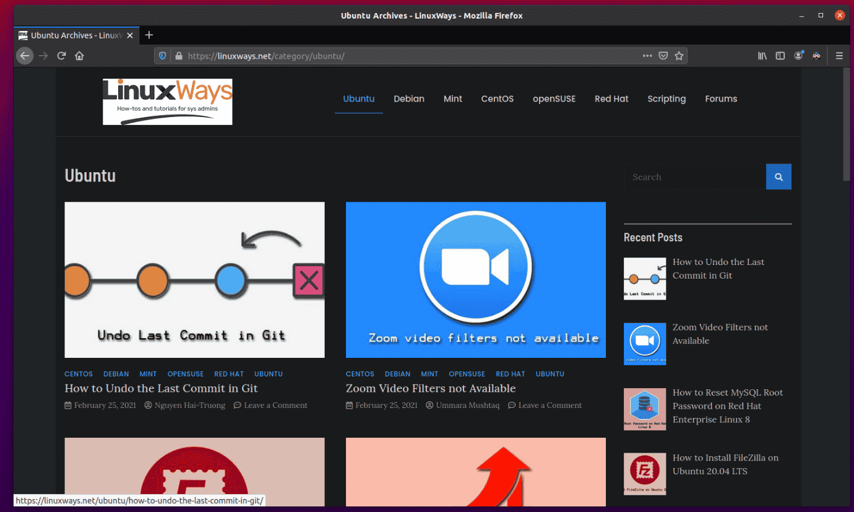Click the LinuxWays site logo

tap(167, 102)
